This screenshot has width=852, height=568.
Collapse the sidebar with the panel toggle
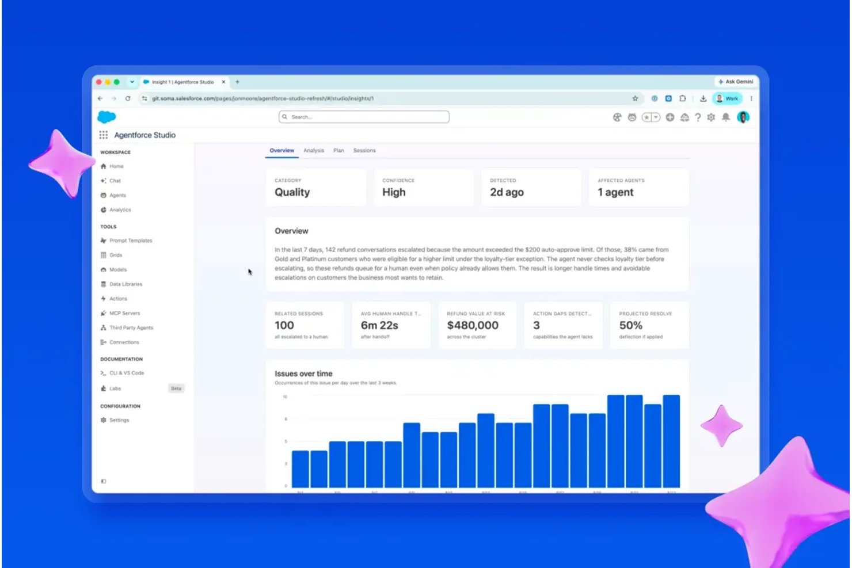click(x=104, y=481)
